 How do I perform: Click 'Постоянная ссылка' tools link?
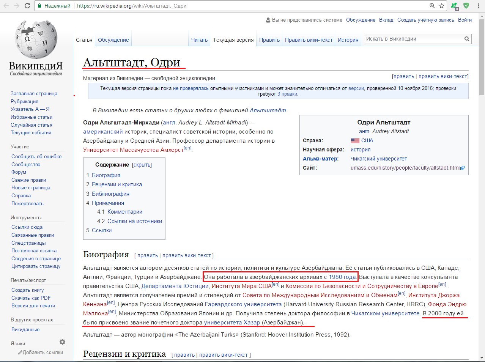tap(34, 250)
